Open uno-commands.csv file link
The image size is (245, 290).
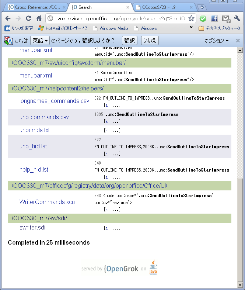[x=44, y=117]
